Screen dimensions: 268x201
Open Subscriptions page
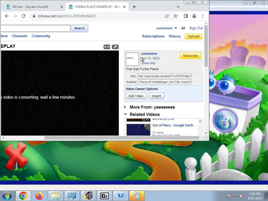coord(153,36)
